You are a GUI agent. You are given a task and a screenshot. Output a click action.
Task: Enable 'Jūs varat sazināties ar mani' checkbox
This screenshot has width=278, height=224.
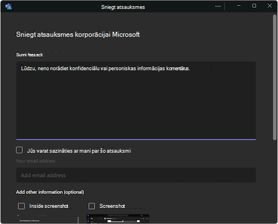pyautogui.click(x=19, y=150)
